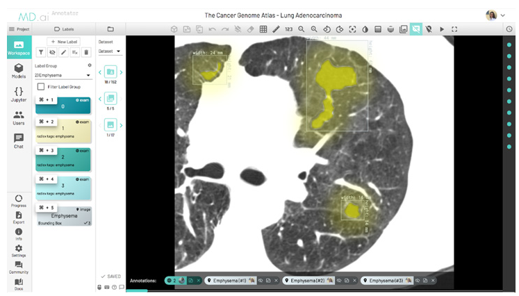
Task: Open the Docs page
Action: (x=19, y=284)
